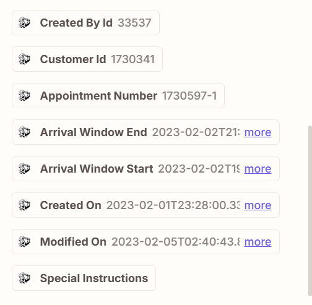
Task: Click the vertical scrollbar thumb
Action: 310,211
